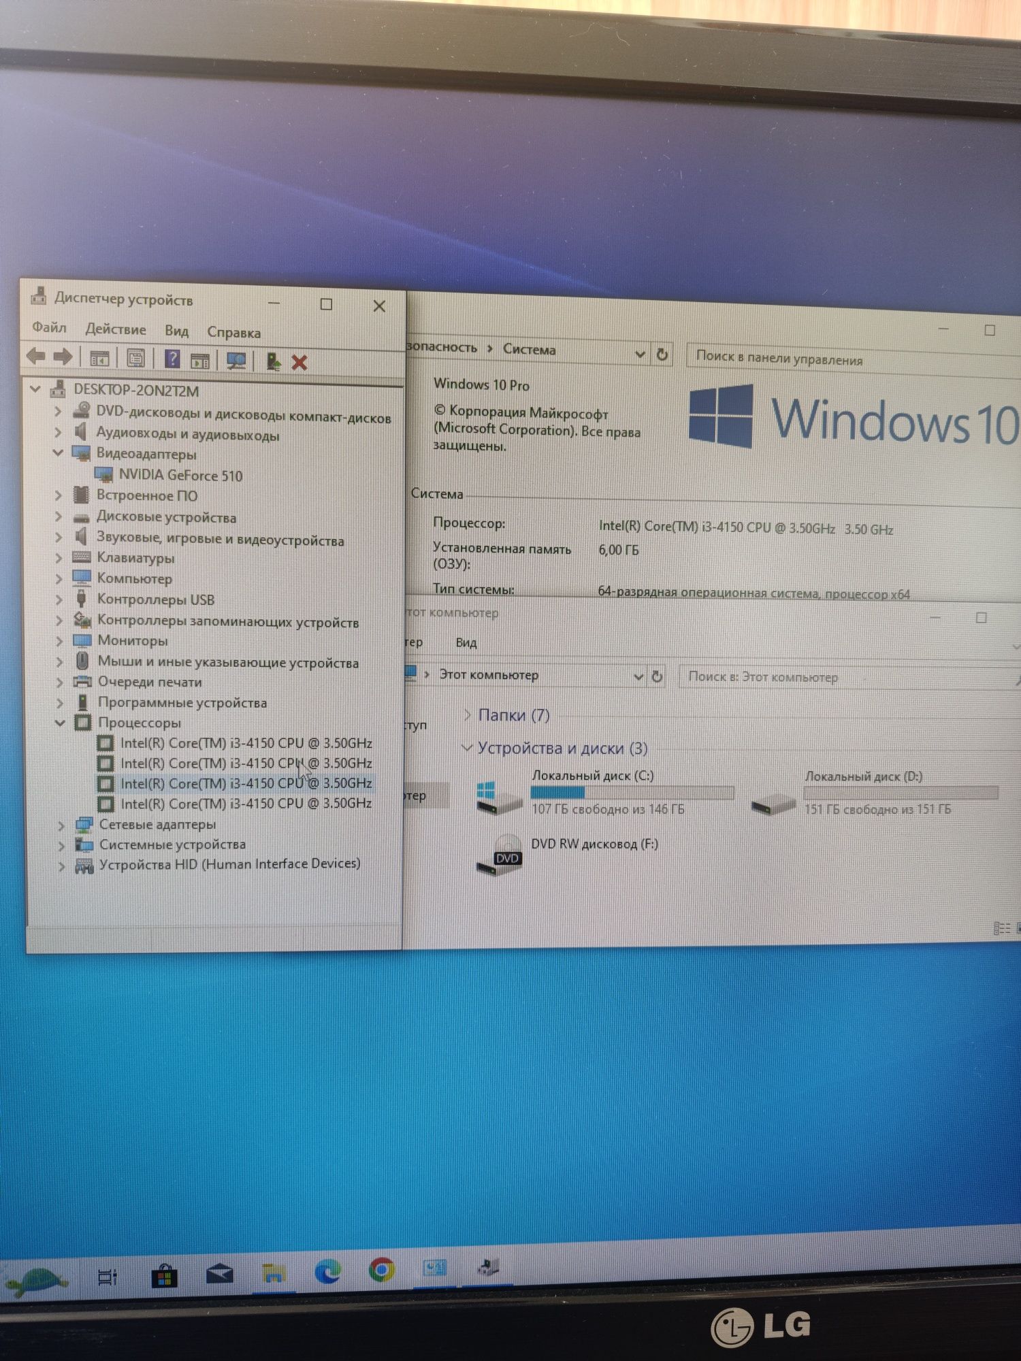Select the second Intel Core i3-4150 processor entry
This screenshot has width=1021, height=1361.
tap(246, 763)
